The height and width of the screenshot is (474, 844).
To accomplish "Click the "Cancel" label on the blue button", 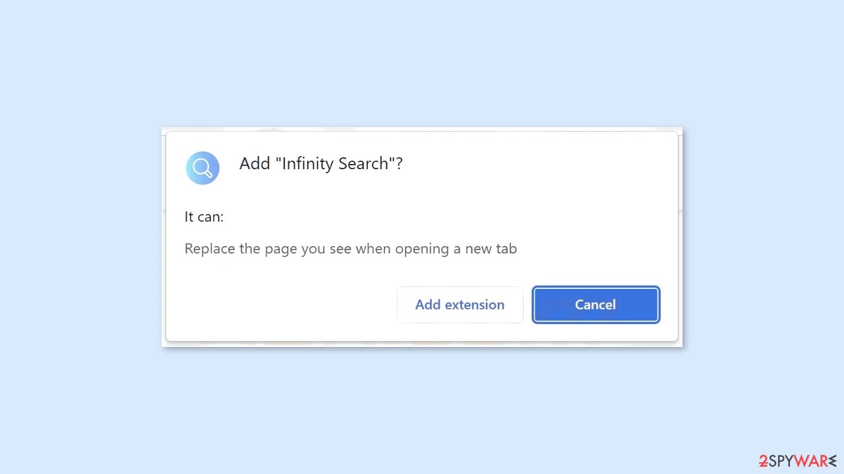I will click(595, 305).
